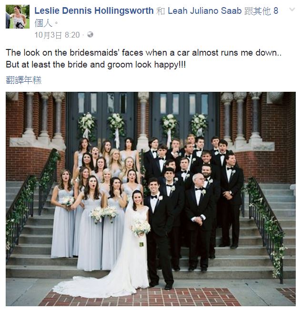The width and height of the screenshot is (301, 310).
Task: Click the groomsman standing at far right
Action: click(x=231, y=200)
